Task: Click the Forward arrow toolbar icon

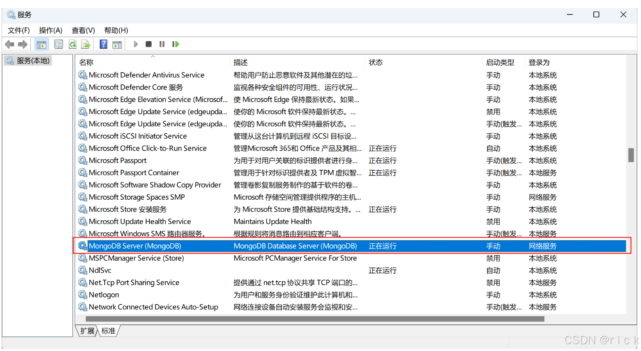Action: 23,44
